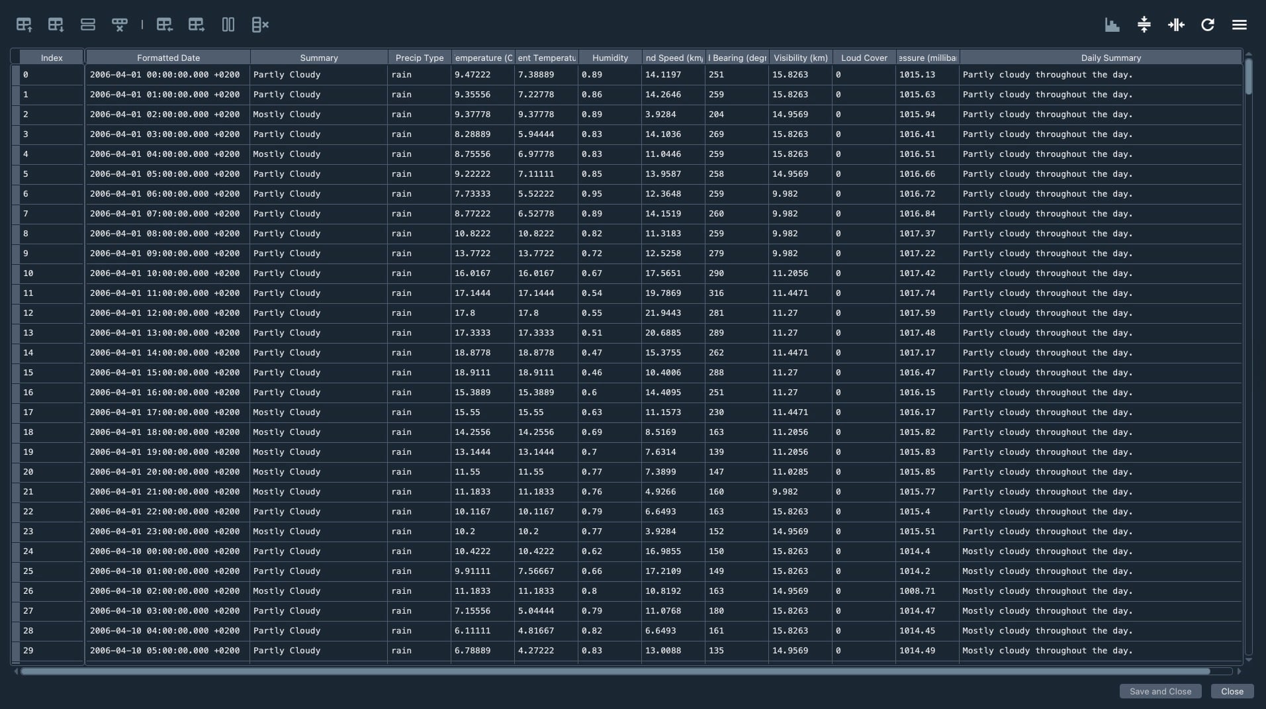The height and width of the screenshot is (709, 1266).
Task: Select the Formatted Date column header
Action: (x=168, y=58)
